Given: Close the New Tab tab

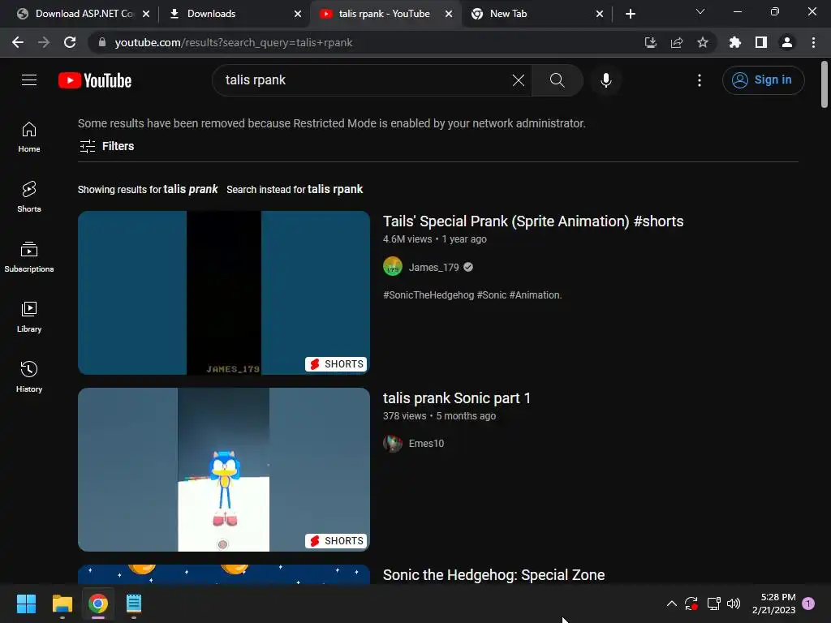Looking at the screenshot, I should pyautogui.click(x=600, y=14).
